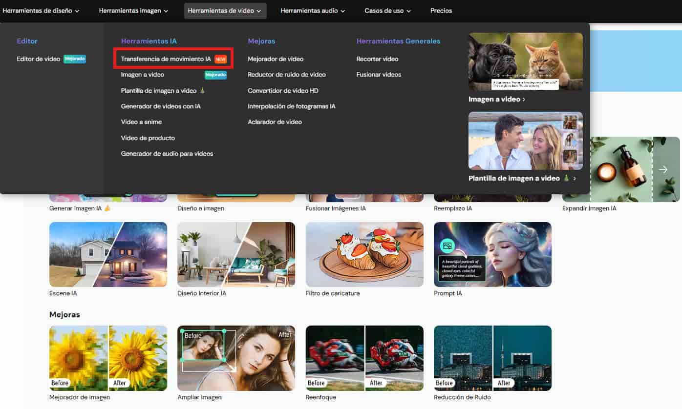682x409 pixels.
Task: Select Convertidor de video HD
Action: (283, 91)
